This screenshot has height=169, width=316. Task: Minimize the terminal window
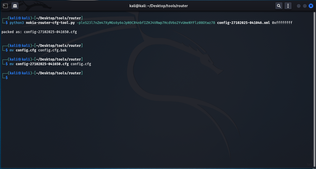(x=299, y=6)
